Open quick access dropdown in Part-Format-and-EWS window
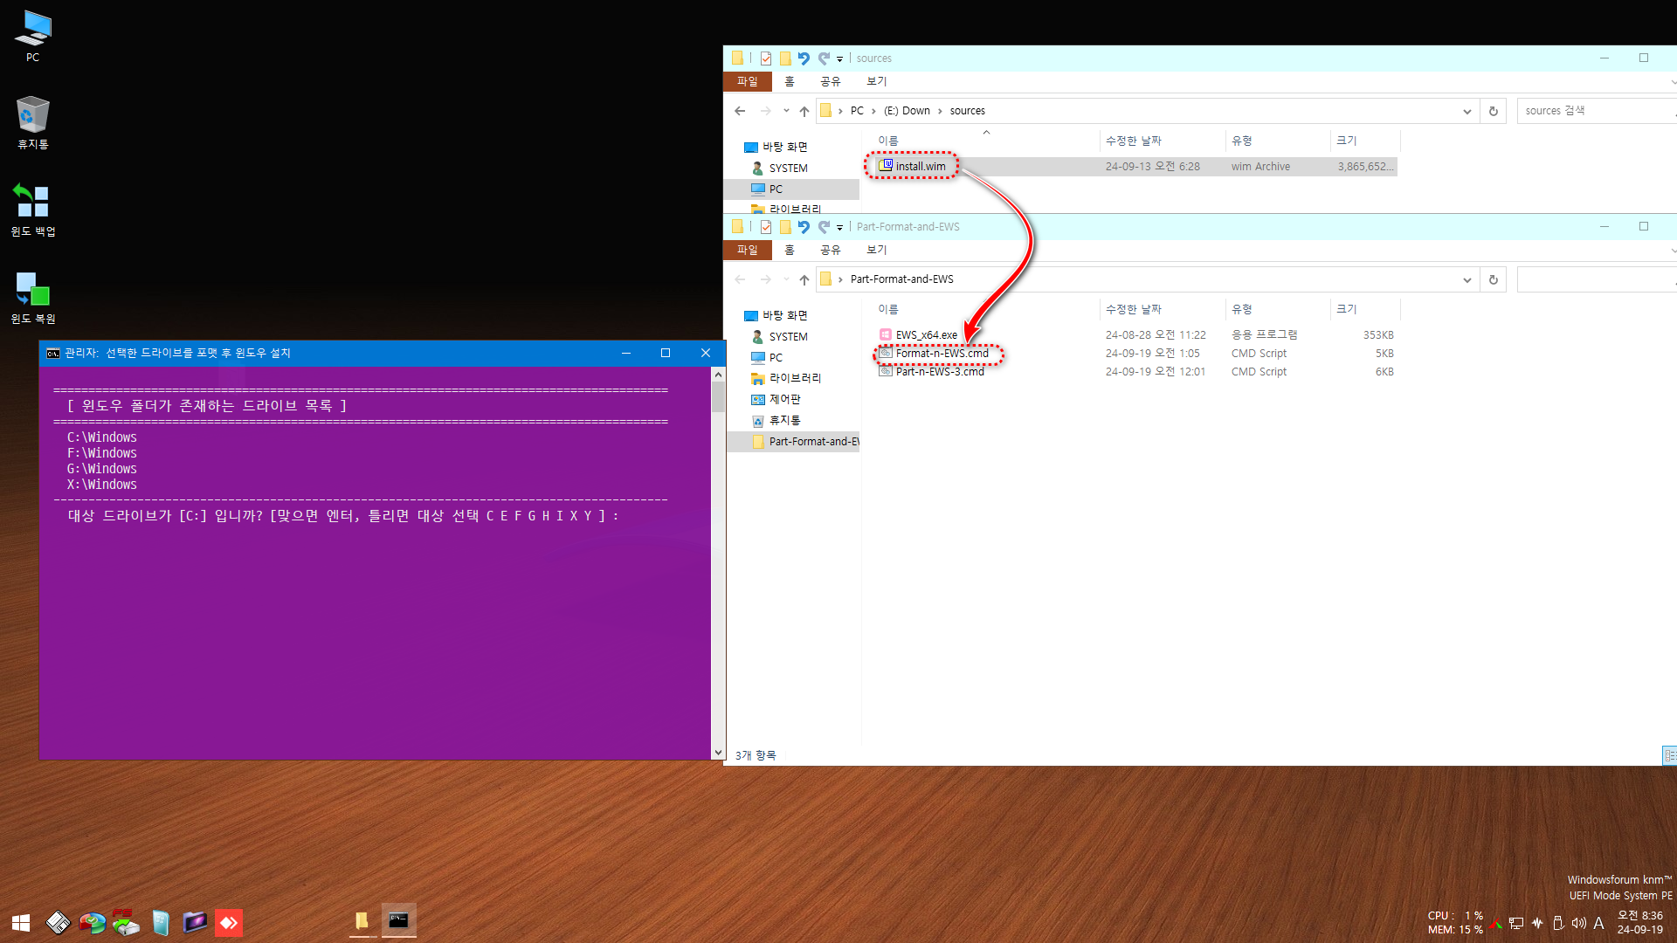The image size is (1677, 943). click(x=840, y=228)
